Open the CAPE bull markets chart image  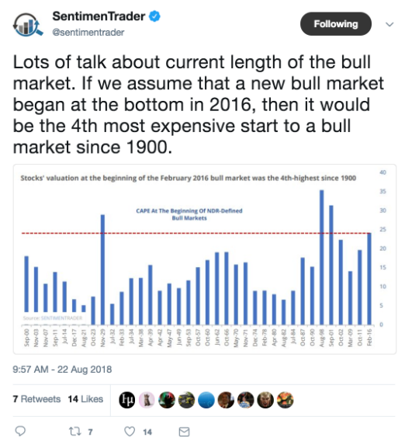point(204,259)
